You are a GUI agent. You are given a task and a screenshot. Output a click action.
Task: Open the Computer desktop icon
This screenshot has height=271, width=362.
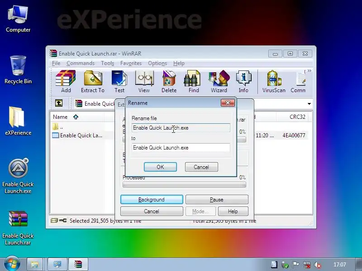point(18,19)
